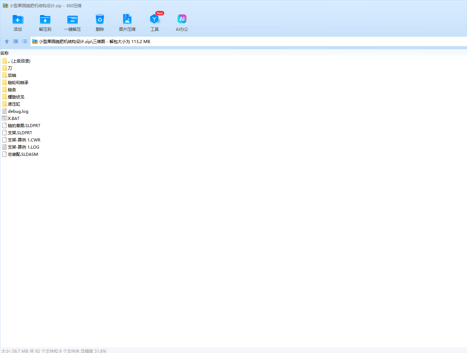Select the 支架-算例 1.CWR file

[x=21, y=140]
